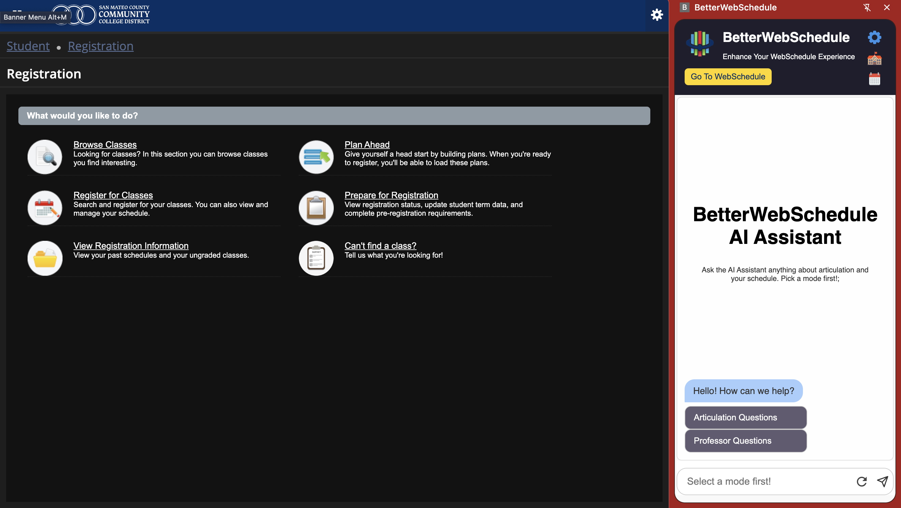Click the Plan Ahead list icon
901x508 pixels.
pos(316,157)
